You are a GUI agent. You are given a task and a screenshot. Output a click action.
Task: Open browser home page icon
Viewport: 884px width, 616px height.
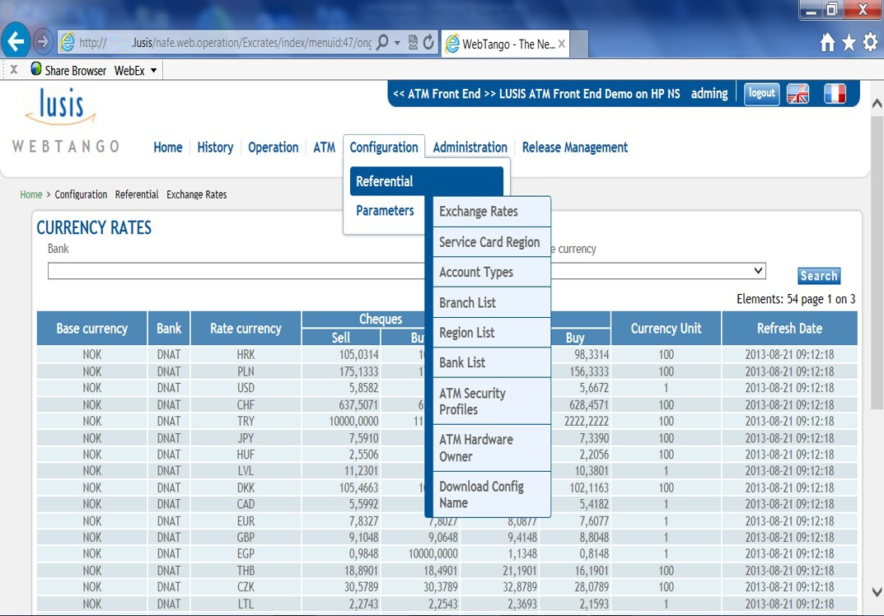click(x=827, y=43)
